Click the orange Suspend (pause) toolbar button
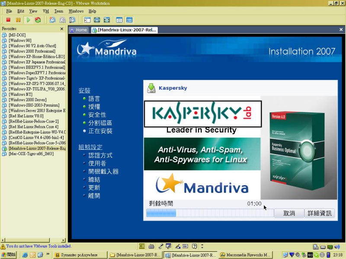Image resolution: width=346 pixels, height=259 pixels. 18,20
